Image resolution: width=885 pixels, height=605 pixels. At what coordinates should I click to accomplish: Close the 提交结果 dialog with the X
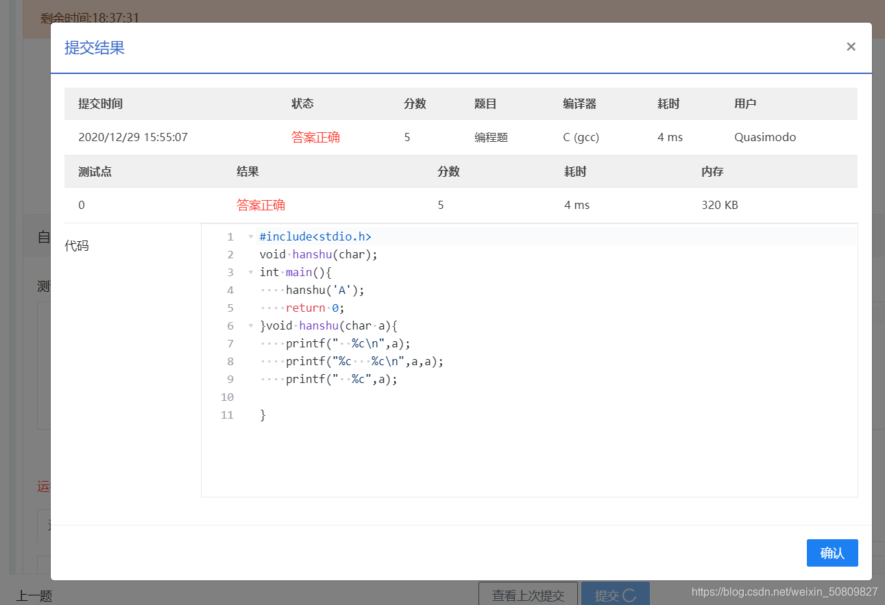click(x=851, y=47)
